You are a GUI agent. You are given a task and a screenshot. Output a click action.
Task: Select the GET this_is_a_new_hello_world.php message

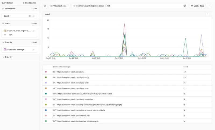[79, 110]
